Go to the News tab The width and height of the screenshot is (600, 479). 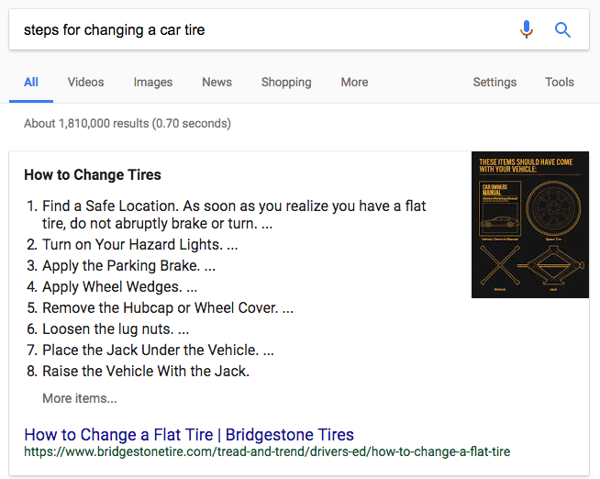[217, 83]
